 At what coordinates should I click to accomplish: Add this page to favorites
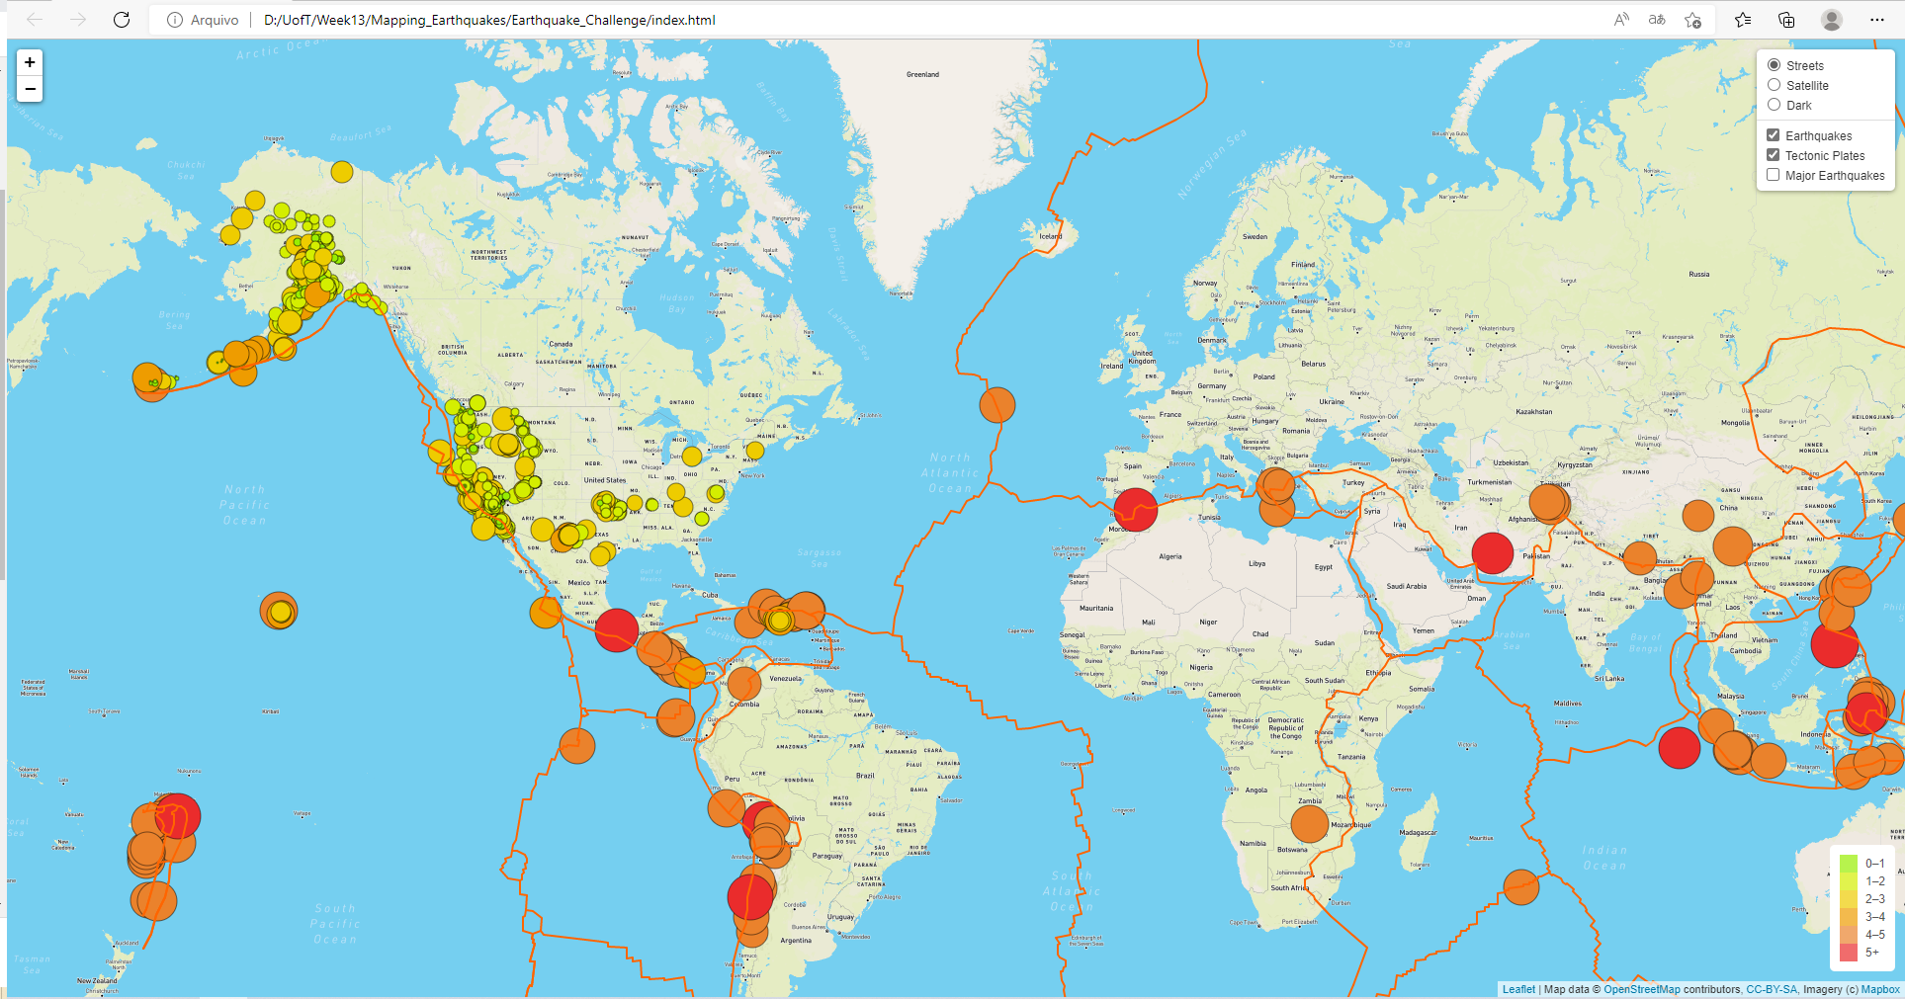1692,19
